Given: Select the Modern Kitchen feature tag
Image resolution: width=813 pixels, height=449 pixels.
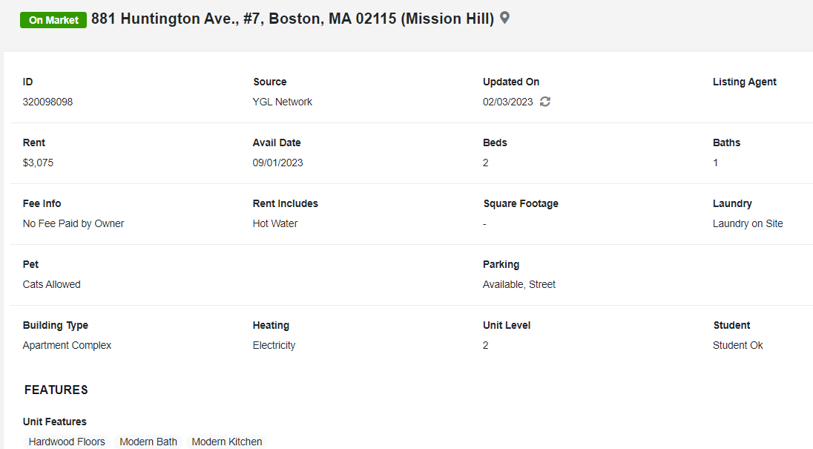Looking at the screenshot, I should coord(226,442).
